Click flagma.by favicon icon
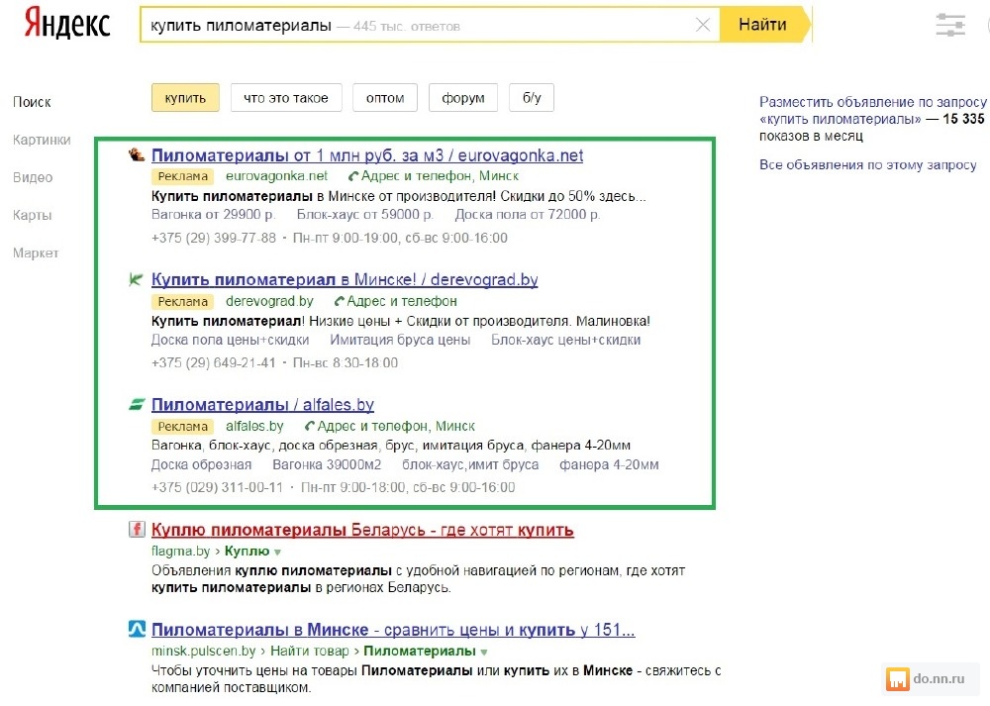Image resolution: width=990 pixels, height=706 pixels. (137, 529)
